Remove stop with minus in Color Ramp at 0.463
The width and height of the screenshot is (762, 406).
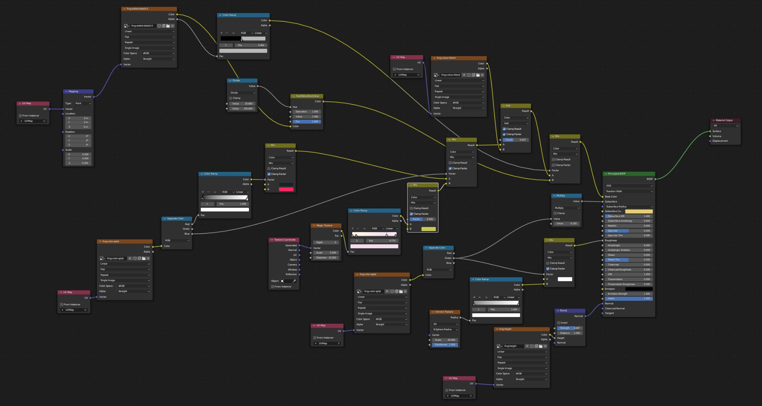click(227, 33)
